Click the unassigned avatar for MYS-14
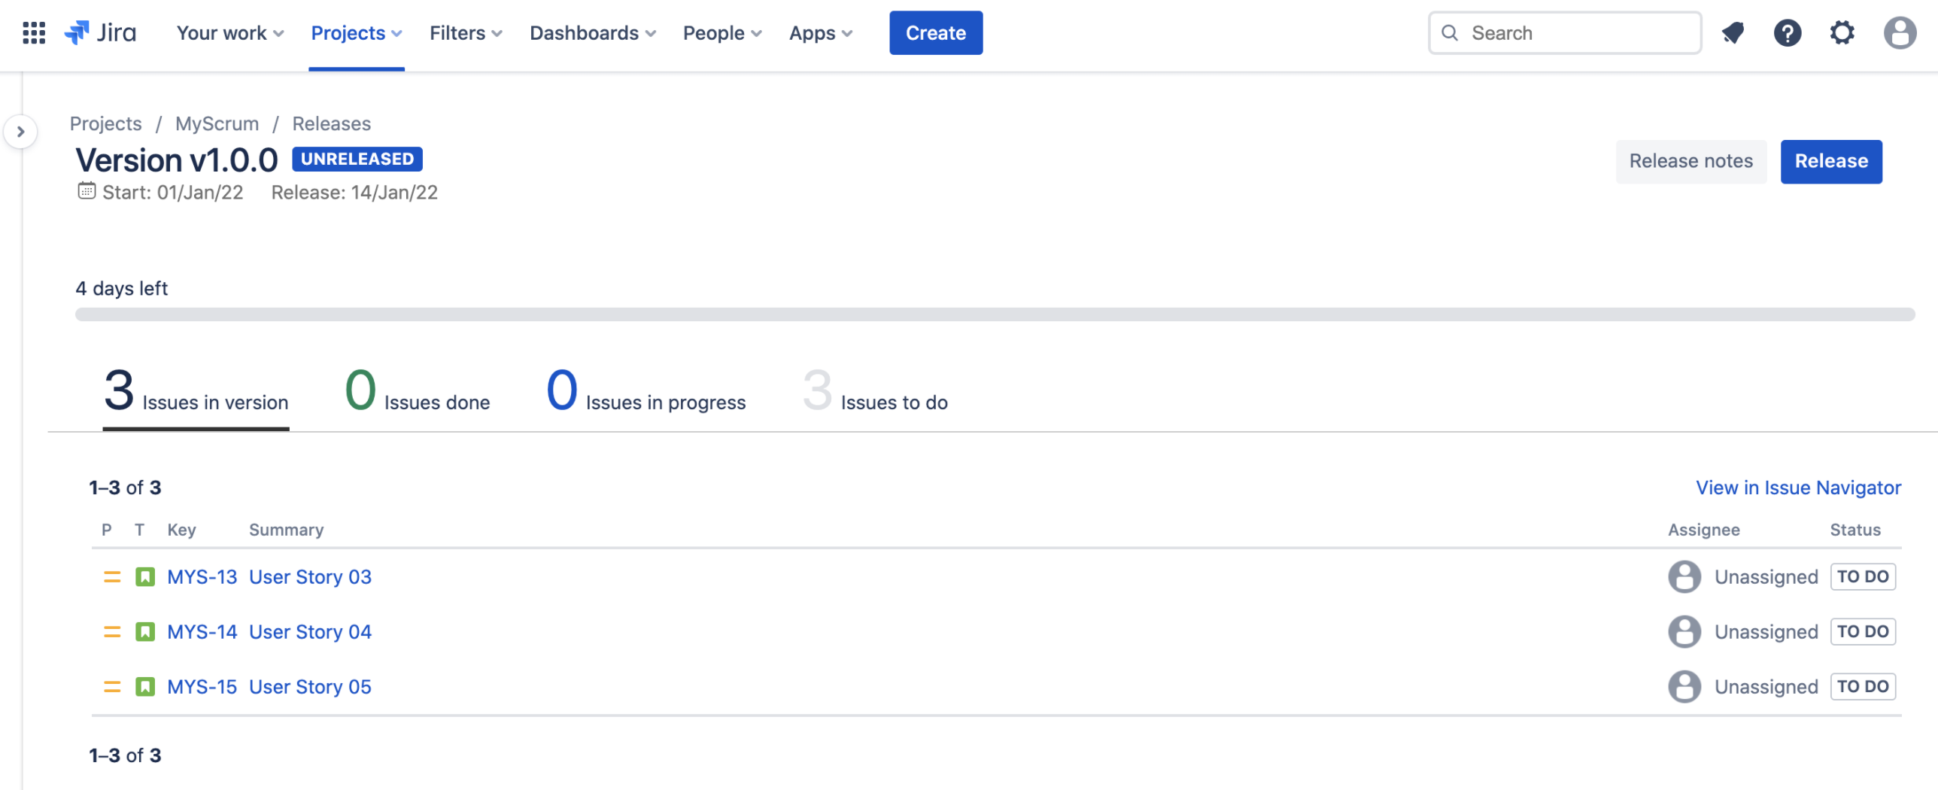Image resolution: width=1938 pixels, height=790 pixels. pos(1684,632)
